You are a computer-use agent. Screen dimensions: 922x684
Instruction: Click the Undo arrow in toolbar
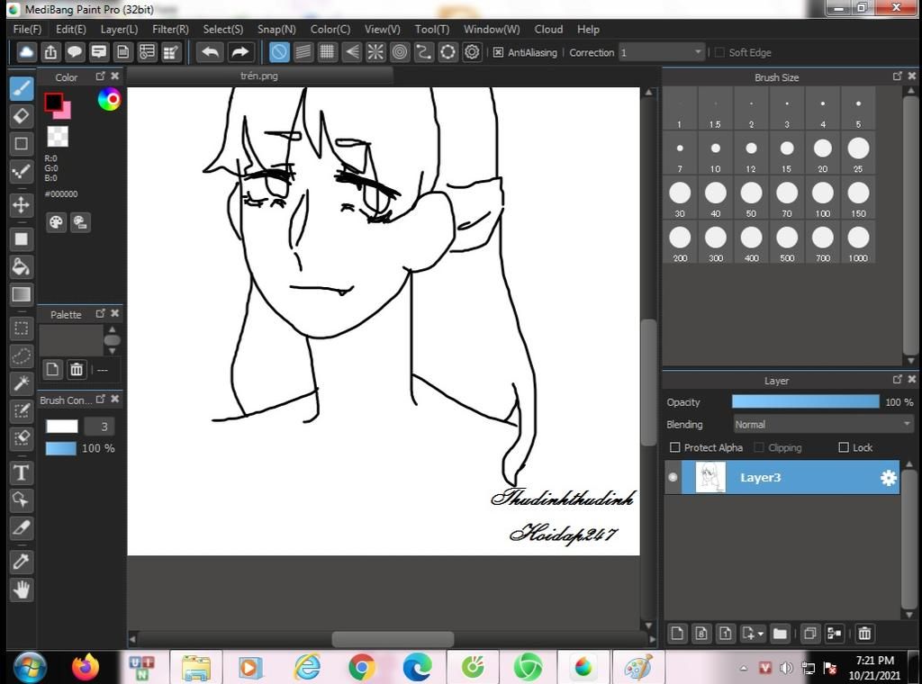210,52
